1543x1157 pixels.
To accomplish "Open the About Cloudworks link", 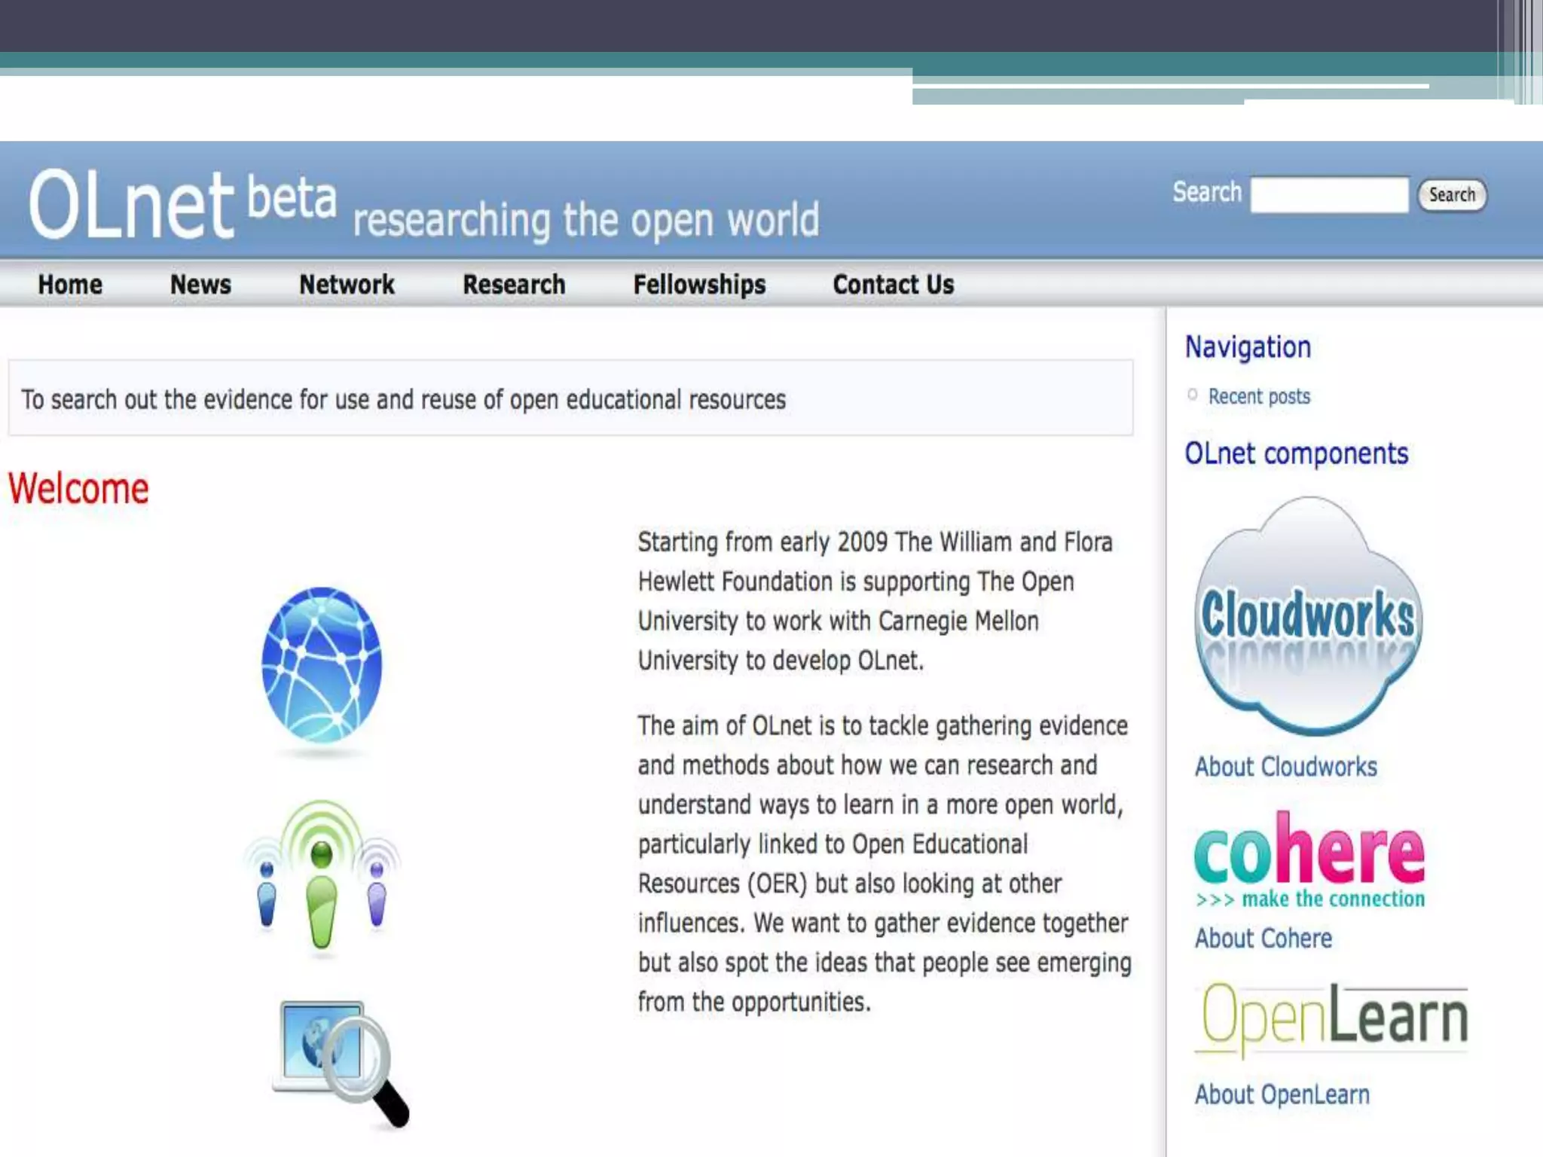I will point(1285,767).
